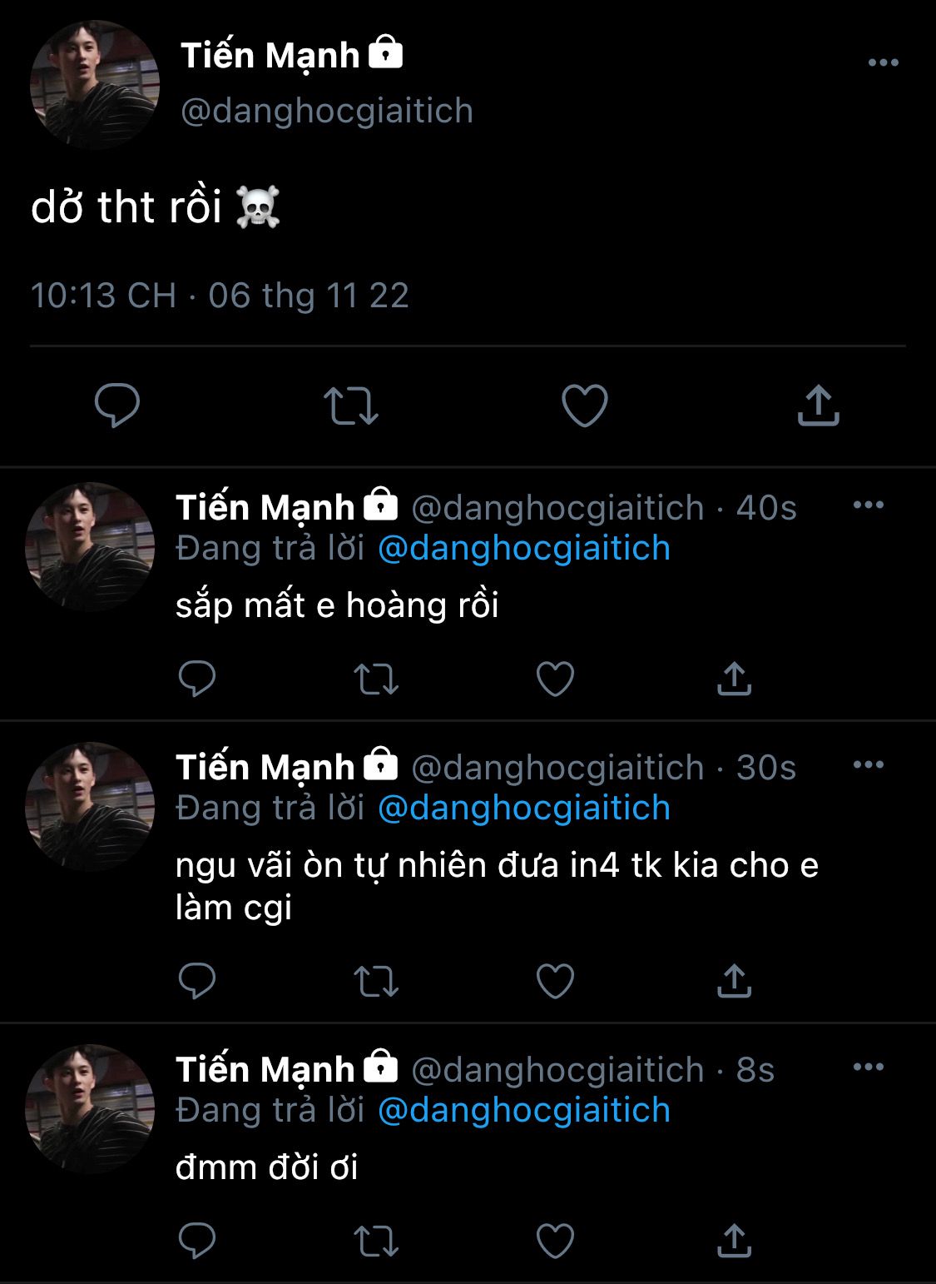Image resolution: width=936 pixels, height=1284 pixels.
Task: Reply to the "ngu vãi òn" tweet
Action: [x=197, y=981]
